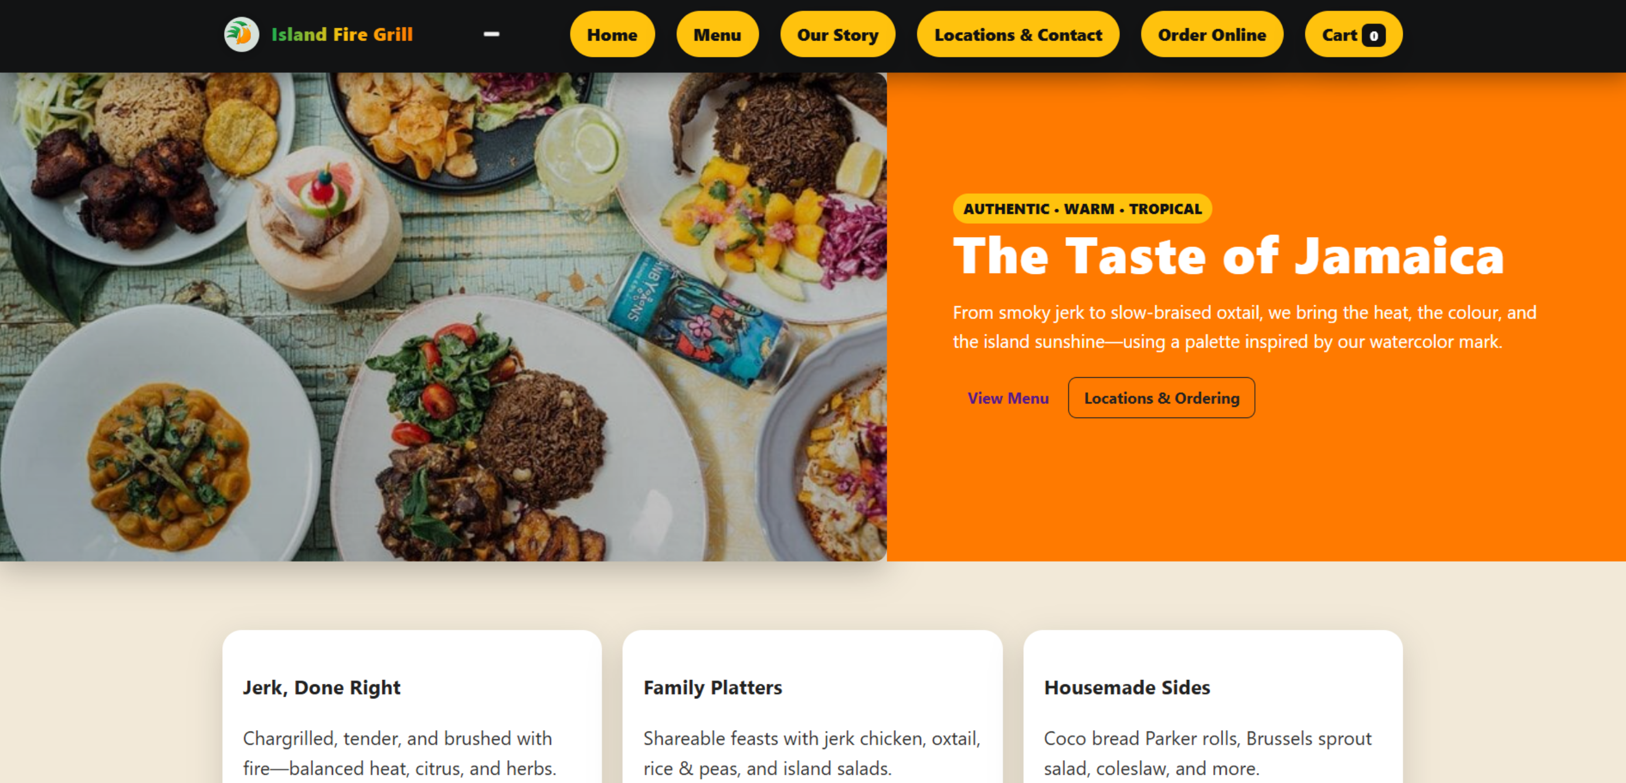Image resolution: width=1626 pixels, height=783 pixels.
Task: Select the Family Platters card
Action: (x=812, y=707)
